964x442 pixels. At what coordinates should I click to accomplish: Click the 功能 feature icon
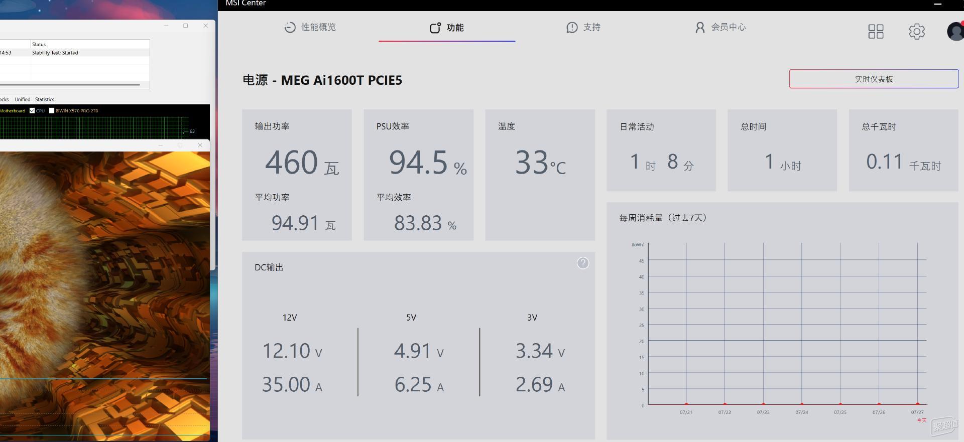pyautogui.click(x=435, y=28)
